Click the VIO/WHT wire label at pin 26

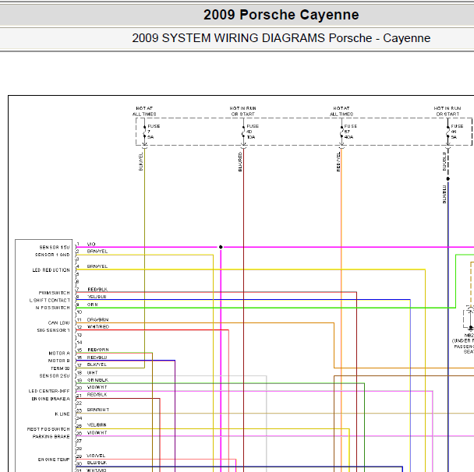click(97, 433)
